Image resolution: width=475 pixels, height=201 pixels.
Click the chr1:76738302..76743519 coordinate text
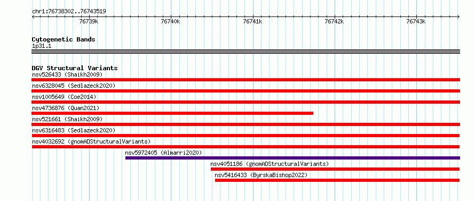(x=69, y=12)
